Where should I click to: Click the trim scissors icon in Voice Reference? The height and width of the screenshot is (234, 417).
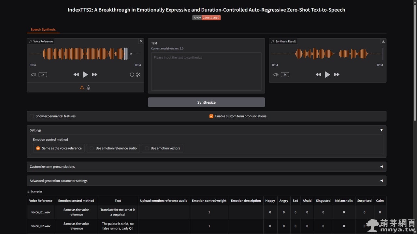138,74
